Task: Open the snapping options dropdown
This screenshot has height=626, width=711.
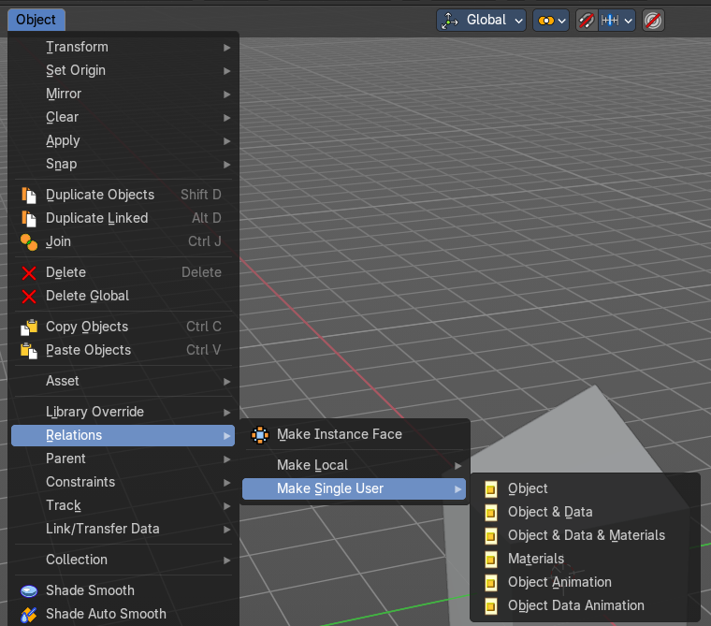Action: (x=617, y=21)
